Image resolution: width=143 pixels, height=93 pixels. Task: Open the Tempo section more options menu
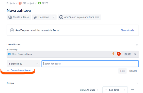[x=137, y=83]
